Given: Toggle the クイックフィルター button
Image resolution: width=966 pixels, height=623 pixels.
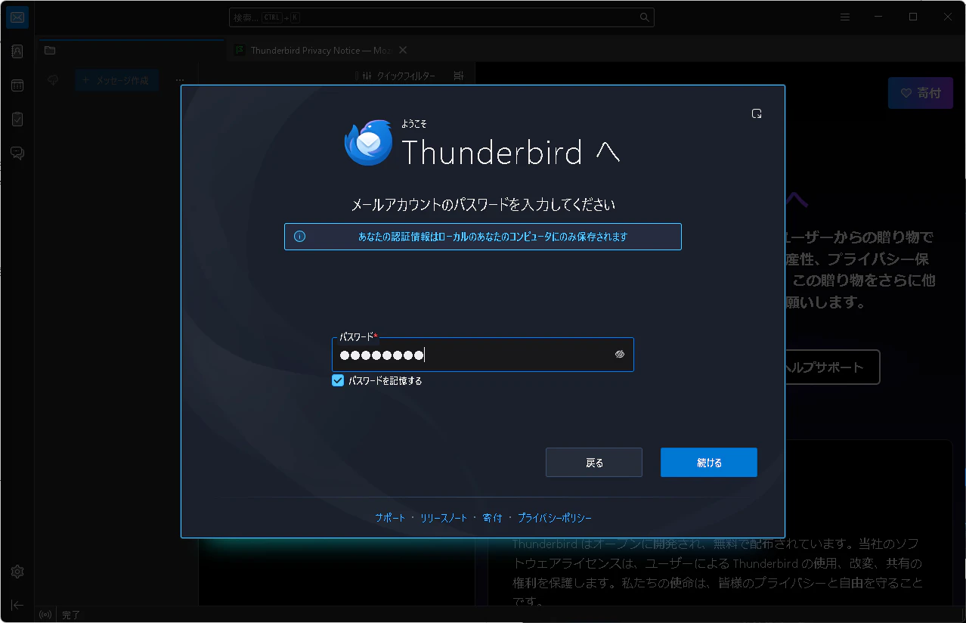Looking at the screenshot, I should tap(399, 76).
